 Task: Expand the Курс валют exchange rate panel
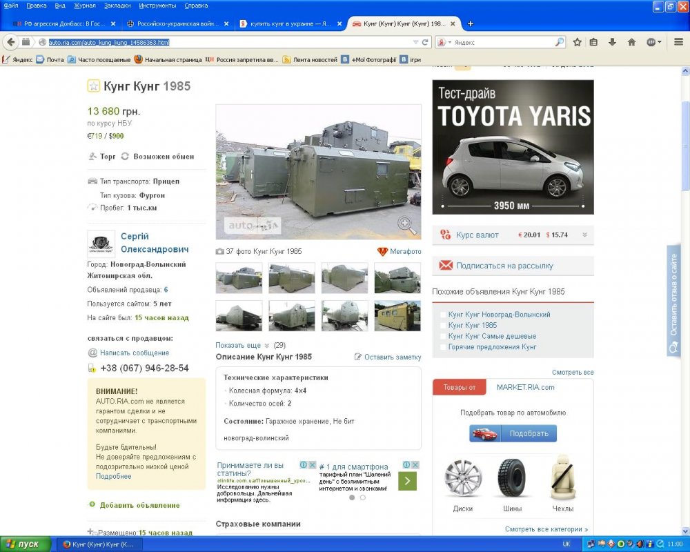pyautogui.click(x=584, y=235)
